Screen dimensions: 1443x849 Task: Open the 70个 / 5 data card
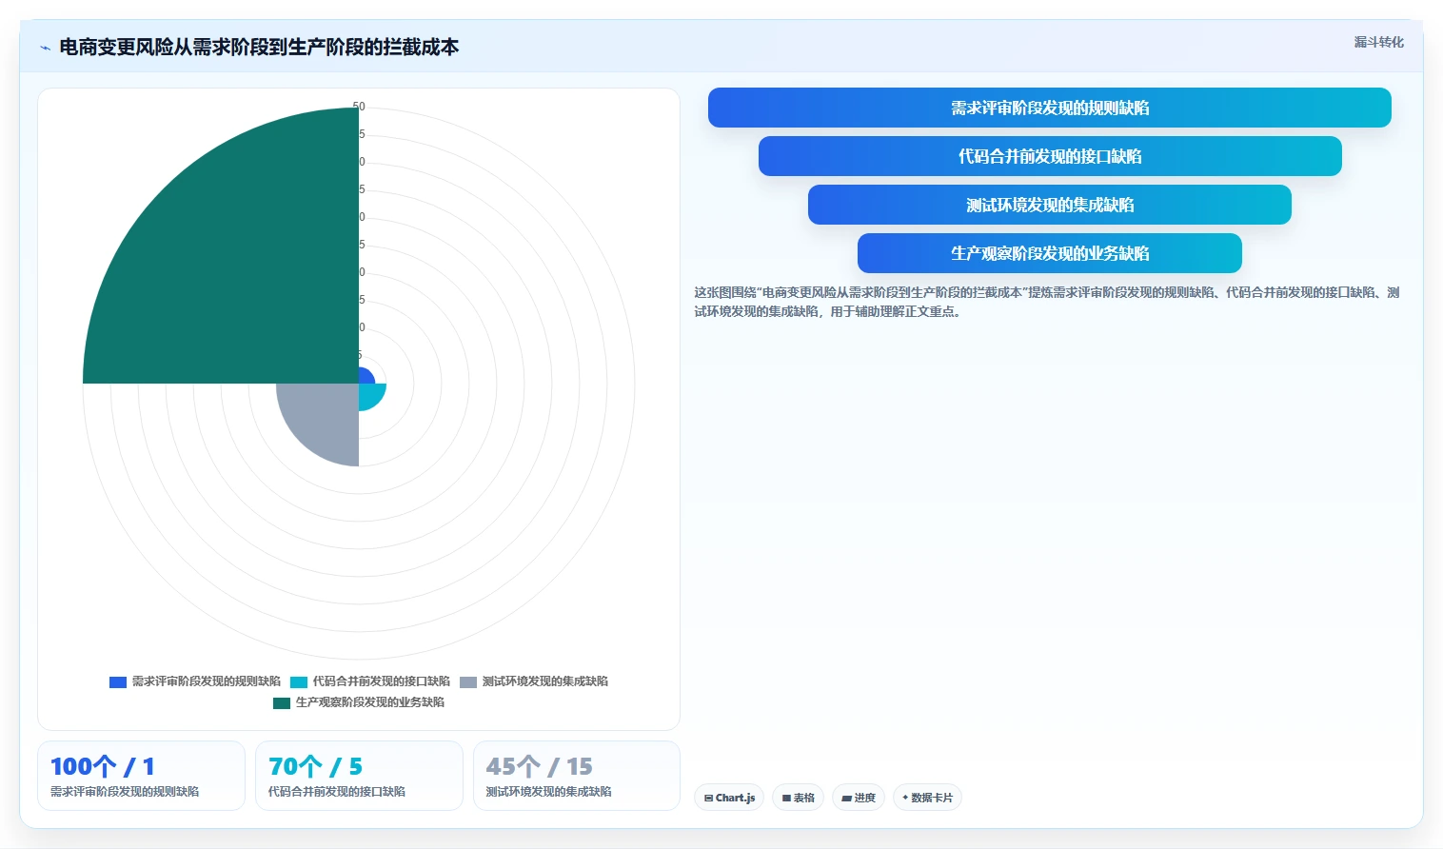click(359, 776)
